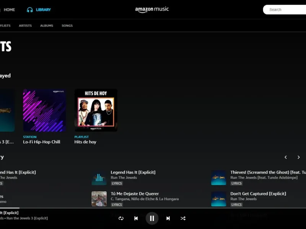
Task: Switch to the ARTISTS tab
Action: (x=25, y=26)
